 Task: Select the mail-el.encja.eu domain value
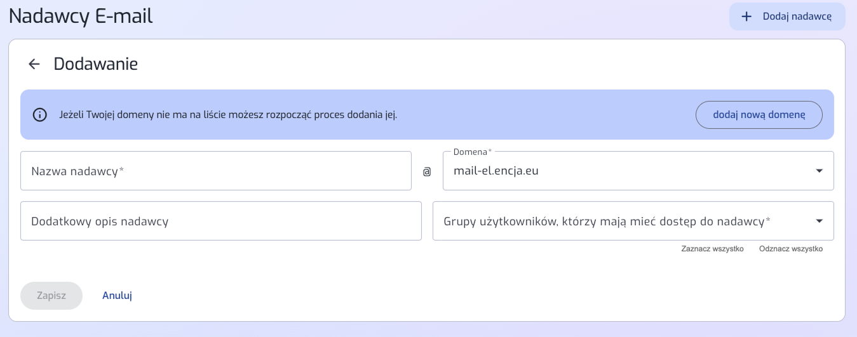[496, 171]
